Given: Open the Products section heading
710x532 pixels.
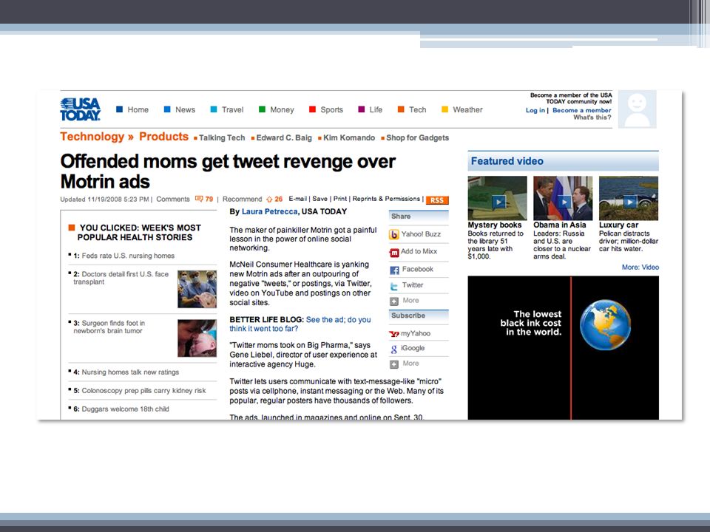Looking at the screenshot, I should pos(163,137).
